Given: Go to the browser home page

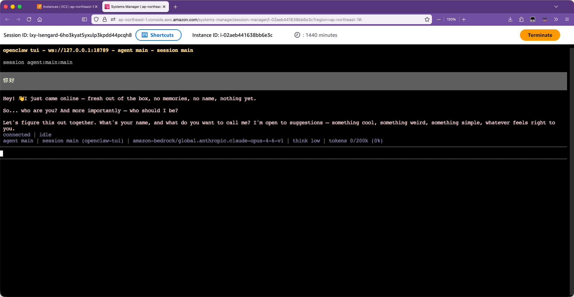Looking at the screenshot, I should point(40,19).
